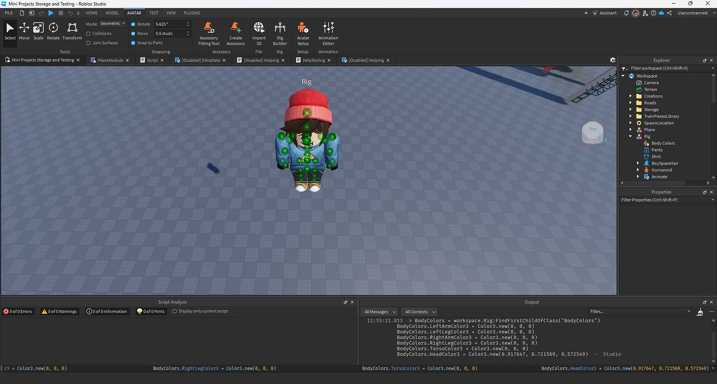Click the 0 of 0 Errors button
The image size is (717, 384).
pyautogui.click(x=18, y=311)
